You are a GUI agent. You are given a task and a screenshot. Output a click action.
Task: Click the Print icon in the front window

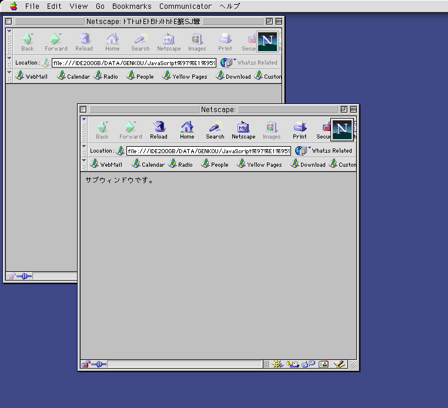click(x=300, y=130)
